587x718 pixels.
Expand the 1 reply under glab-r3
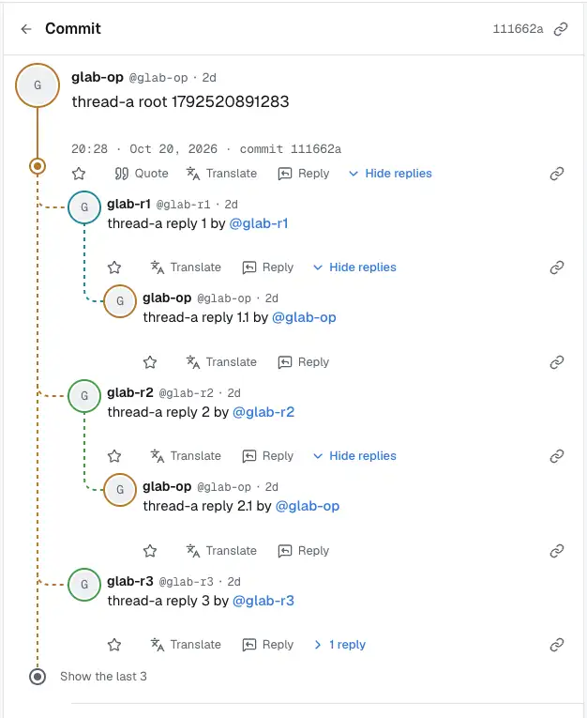340,645
